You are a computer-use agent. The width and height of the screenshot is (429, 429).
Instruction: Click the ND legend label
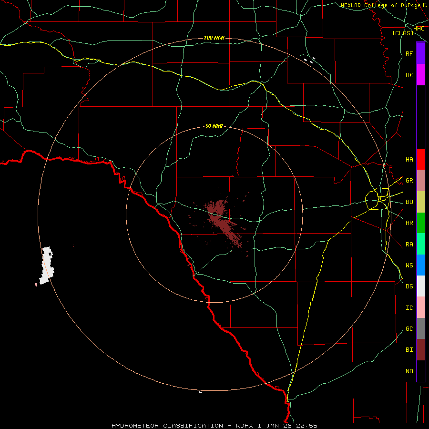click(x=409, y=371)
